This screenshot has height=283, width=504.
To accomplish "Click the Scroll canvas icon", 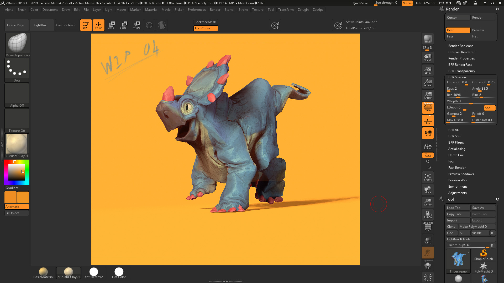I will coord(428,58).
